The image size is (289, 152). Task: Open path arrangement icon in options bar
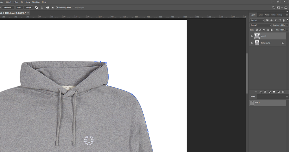[x=47, y=8]
